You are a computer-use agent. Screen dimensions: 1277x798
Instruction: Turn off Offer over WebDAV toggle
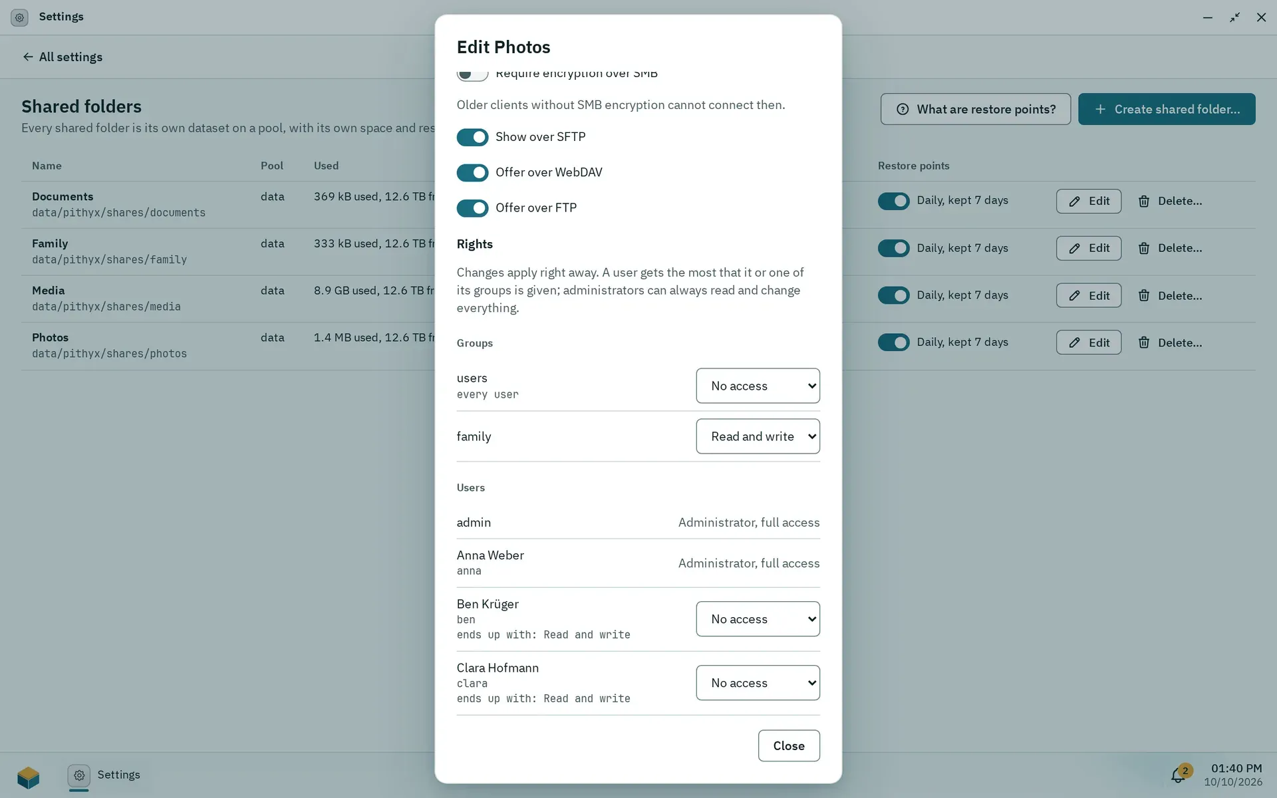click(472, 173)
